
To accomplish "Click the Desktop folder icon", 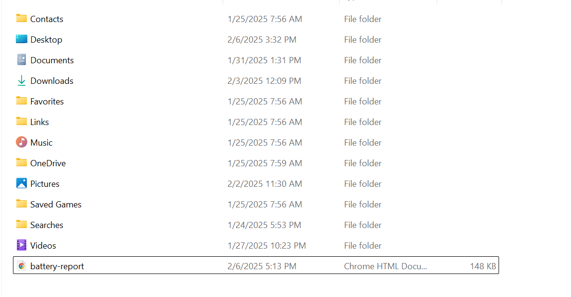I will coord(22,39).
